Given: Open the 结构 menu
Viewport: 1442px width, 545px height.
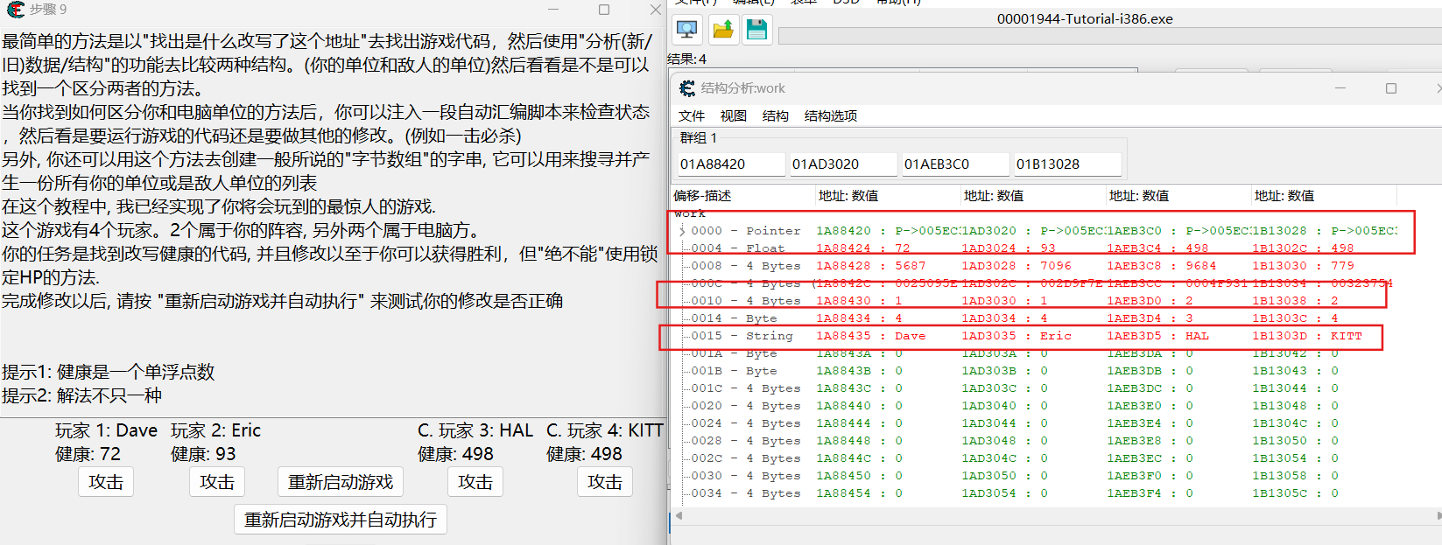Looking at the screenshot, I should [x=775, y=115].
